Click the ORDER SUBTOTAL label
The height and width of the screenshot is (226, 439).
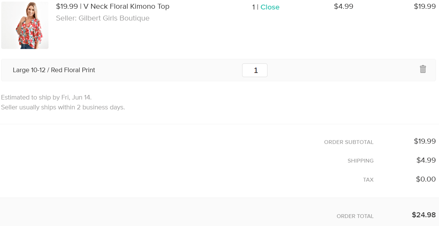(x=349, y=142)
